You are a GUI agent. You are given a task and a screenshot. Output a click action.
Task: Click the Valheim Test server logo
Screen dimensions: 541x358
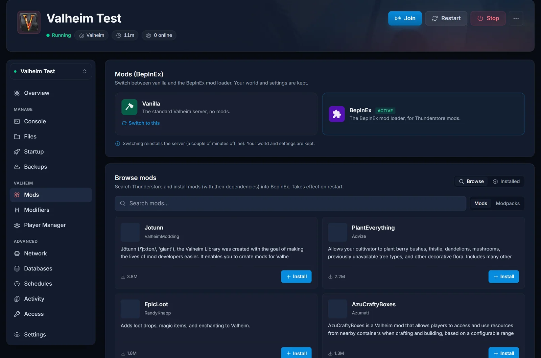coord(29,22)
